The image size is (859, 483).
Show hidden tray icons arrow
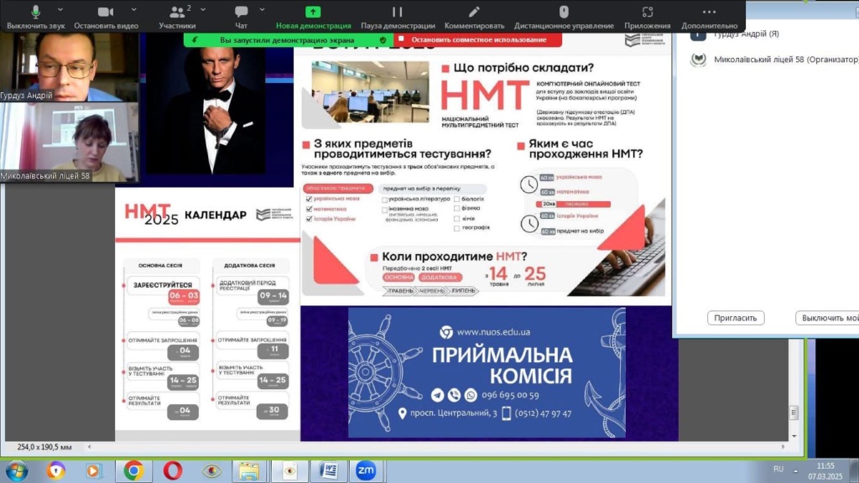pyautogui.click(x=796, y=470)
